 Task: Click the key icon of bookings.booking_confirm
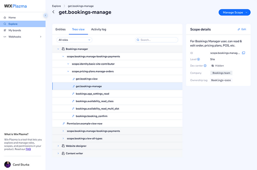(x=73, y=116)
